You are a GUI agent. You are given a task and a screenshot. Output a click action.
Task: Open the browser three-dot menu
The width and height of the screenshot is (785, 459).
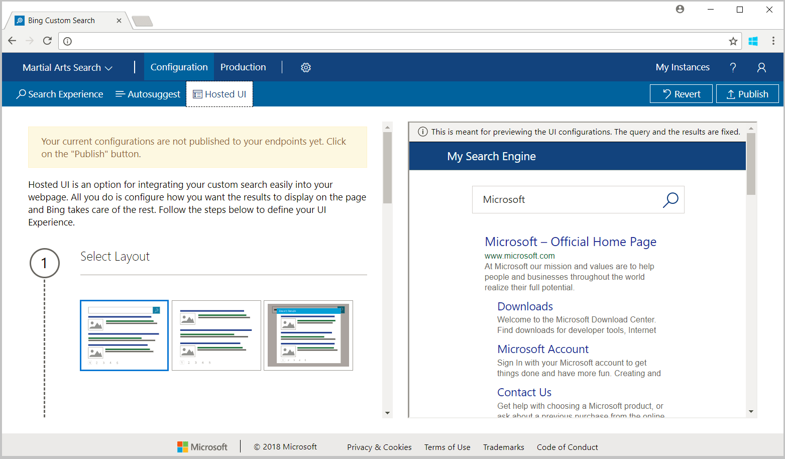pos(774,41)
